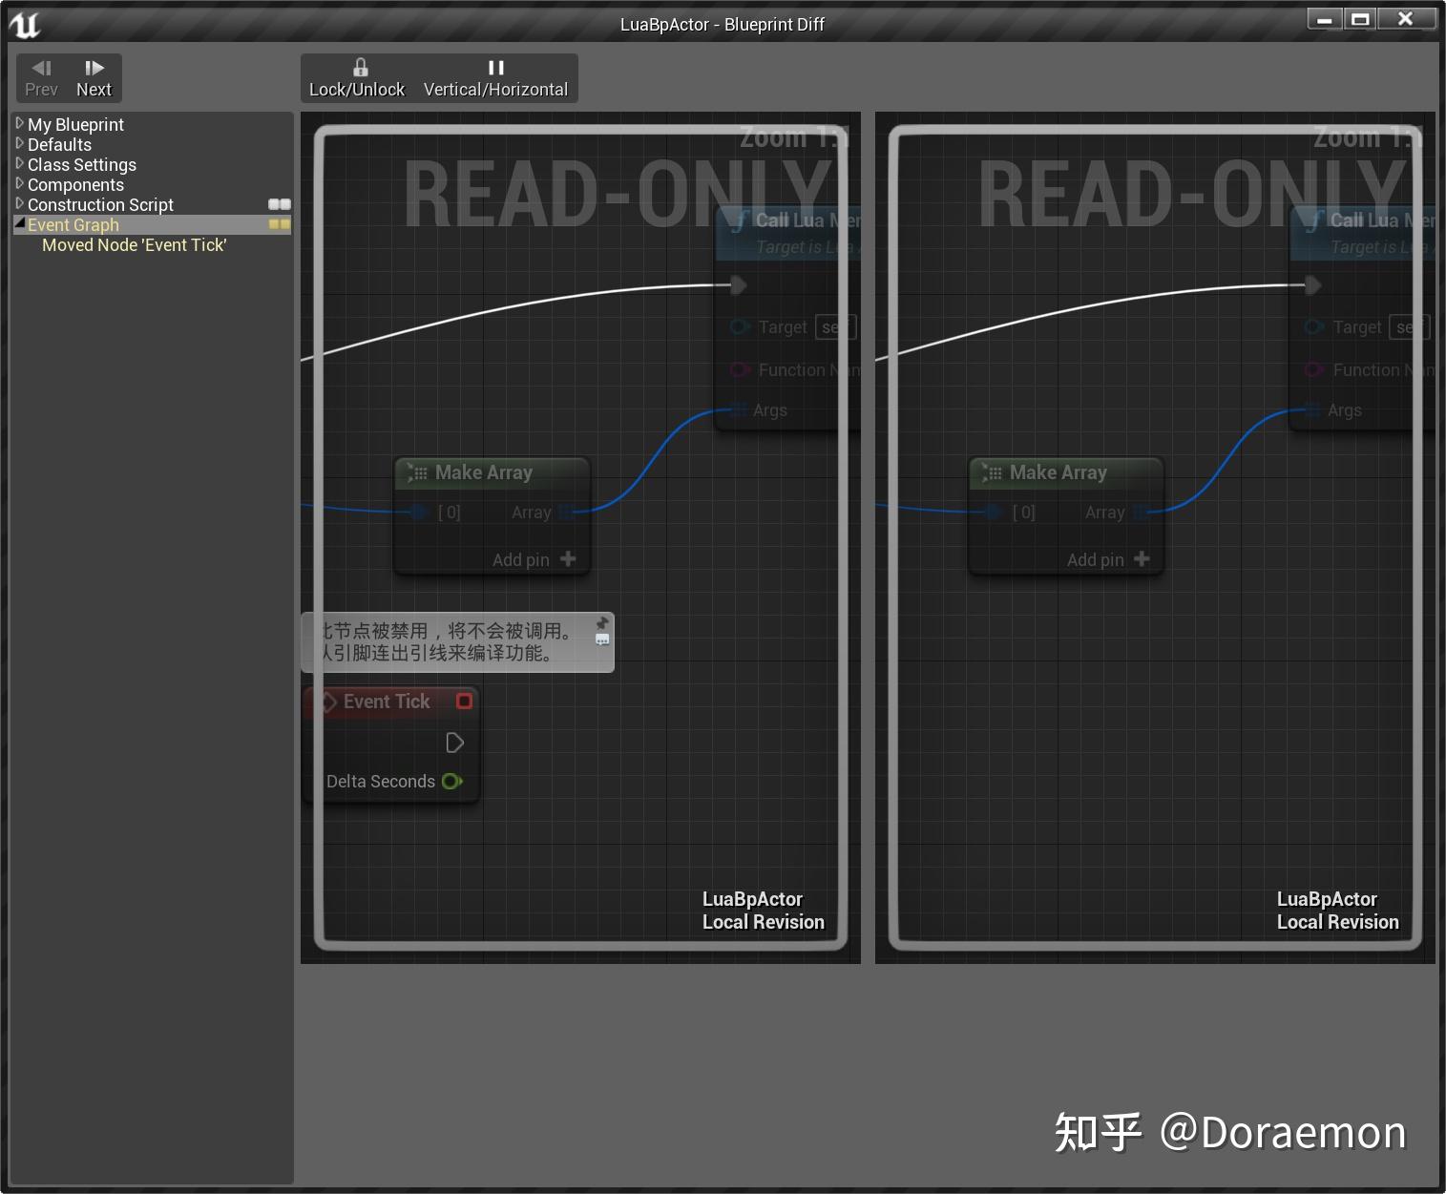This screenshot has width=1446, height=1194.
Task: Select the Delta Seconds output pin
Action: [452, 781]
